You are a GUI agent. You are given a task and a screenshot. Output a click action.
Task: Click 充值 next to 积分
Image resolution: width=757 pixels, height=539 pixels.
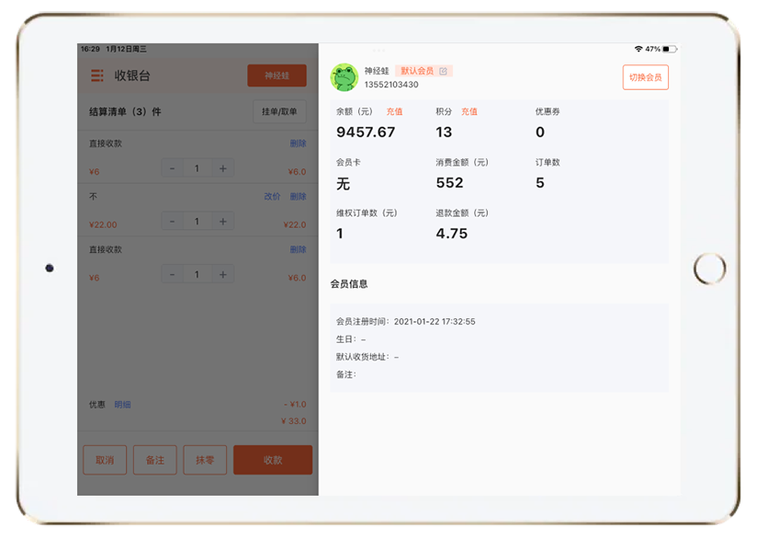(x=469, y=111)
